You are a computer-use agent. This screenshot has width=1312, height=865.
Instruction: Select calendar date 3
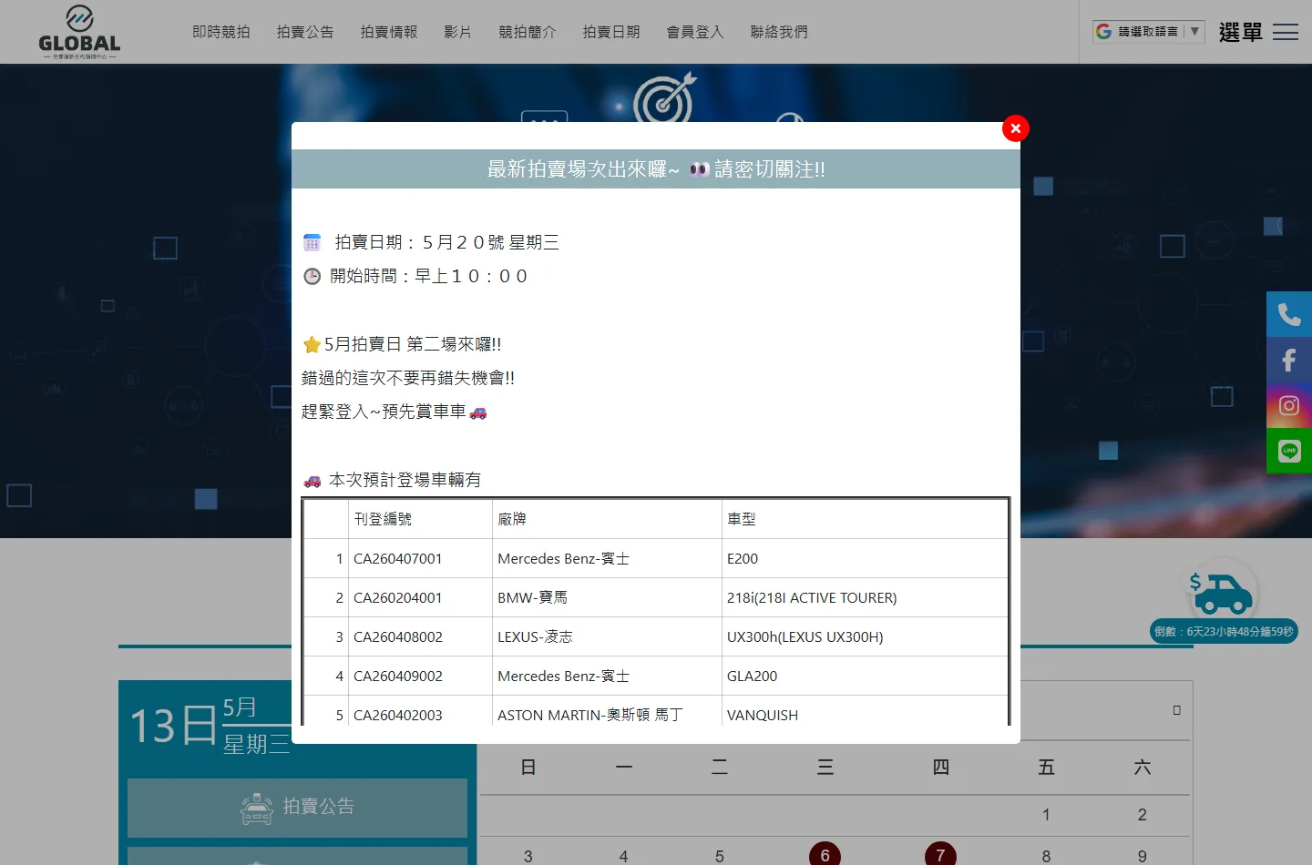click(528, 857)
